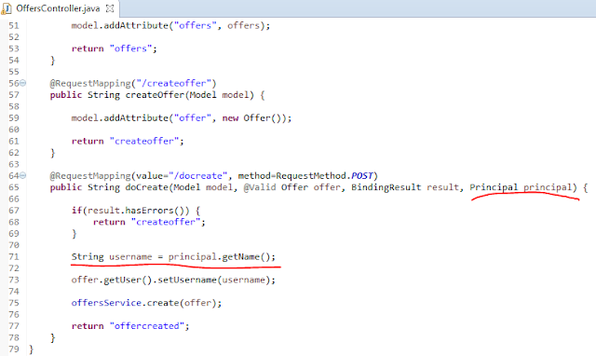Screen dimensions: 596x356
Task: Click 'RequestMethod.POST' on line 64
Action: tap(324, 176)
